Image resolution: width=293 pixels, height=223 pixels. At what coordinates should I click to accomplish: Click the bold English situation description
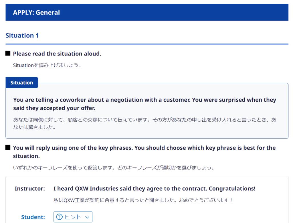tap(144, 104)
